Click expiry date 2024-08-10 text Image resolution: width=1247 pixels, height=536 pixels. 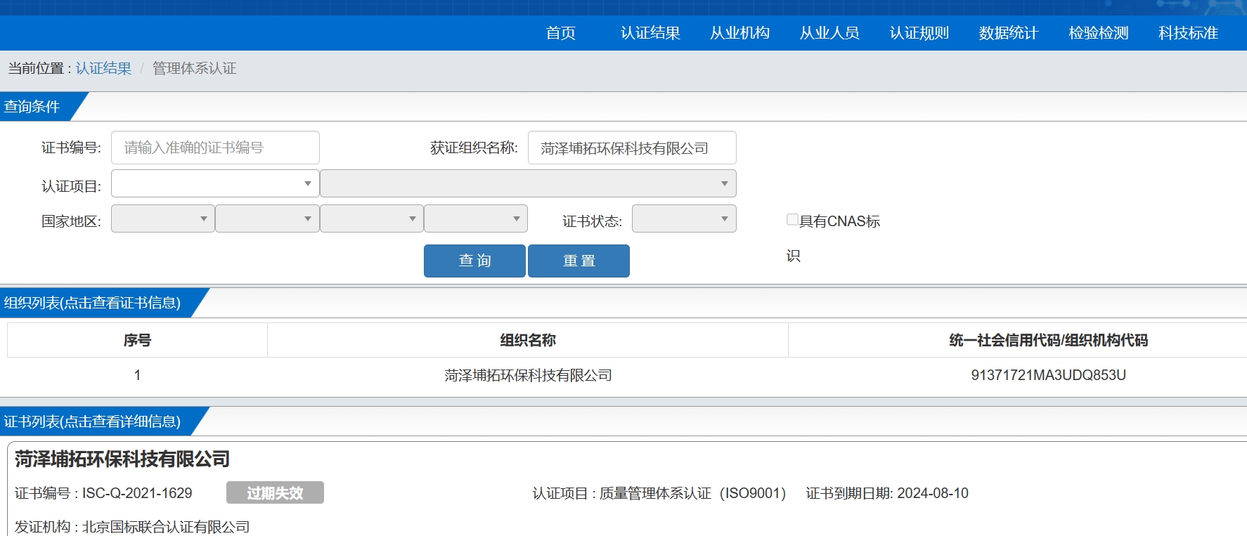pos(933,493)
